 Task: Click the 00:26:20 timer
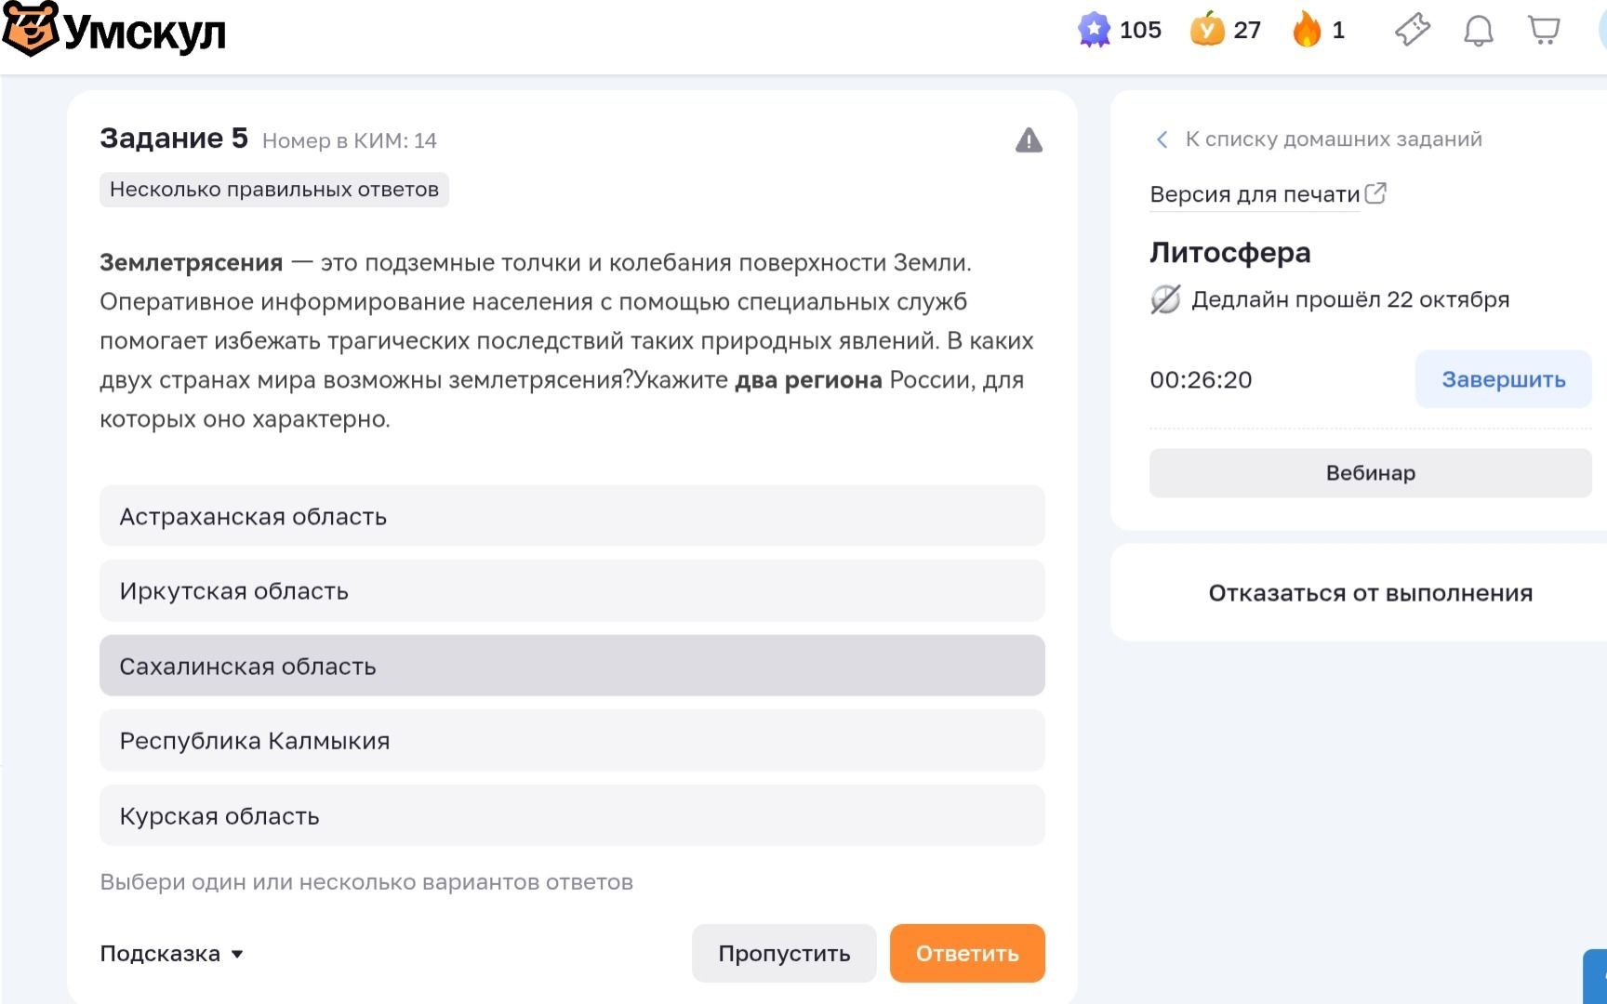tap(1201, 379)
